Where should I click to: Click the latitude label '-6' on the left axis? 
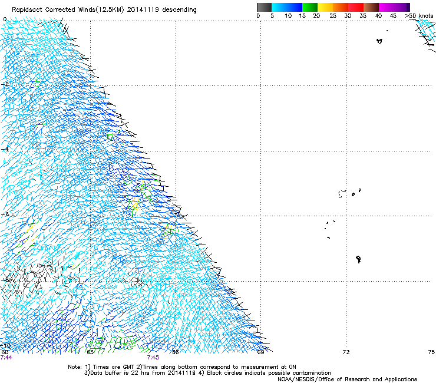pos(5,214)
